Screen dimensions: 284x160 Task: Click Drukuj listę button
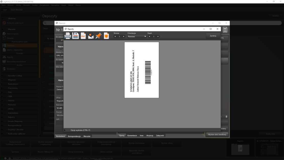(x=270, y=134)
